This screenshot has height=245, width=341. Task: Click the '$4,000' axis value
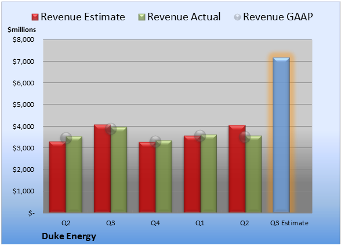[23, 127]
